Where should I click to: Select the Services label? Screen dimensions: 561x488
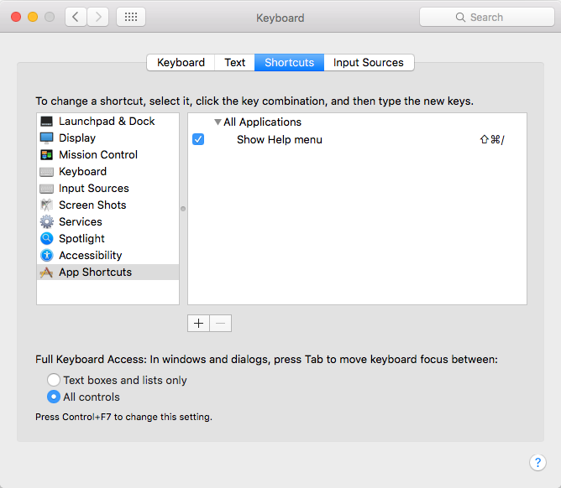pos(81,222)
